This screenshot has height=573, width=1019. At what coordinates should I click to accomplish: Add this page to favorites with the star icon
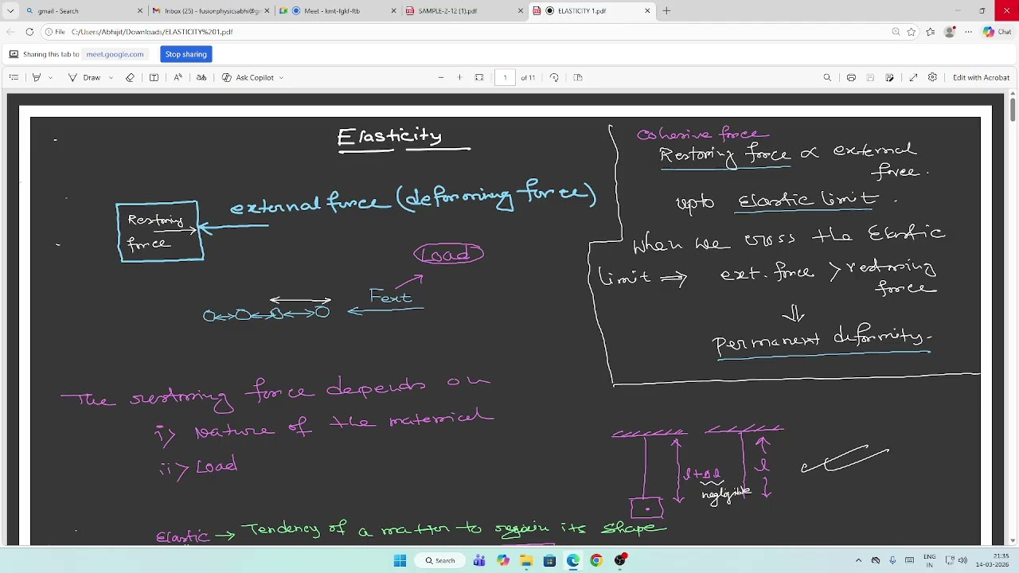pyautogui.click(x=911, y=32)
